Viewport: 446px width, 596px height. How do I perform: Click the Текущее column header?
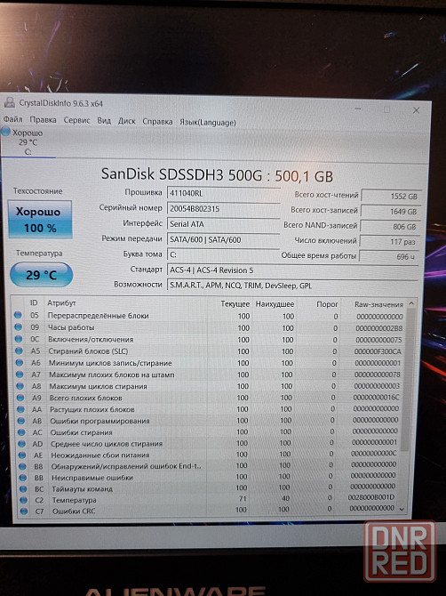click(x=235, y=304)
